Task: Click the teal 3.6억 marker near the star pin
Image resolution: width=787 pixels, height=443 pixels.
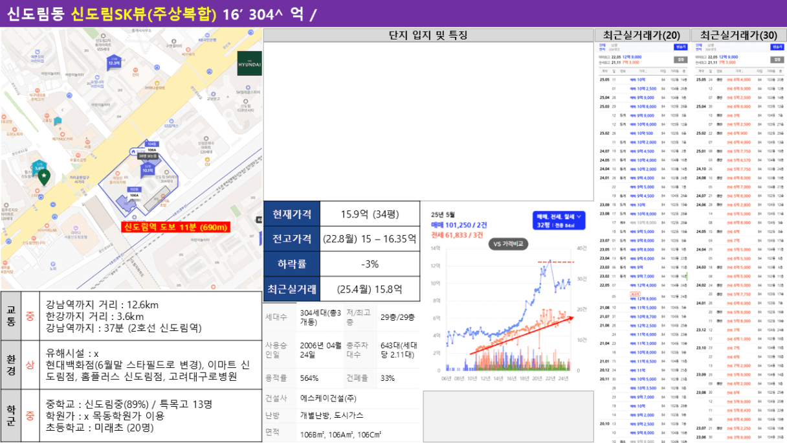Action: pos(39,167)
